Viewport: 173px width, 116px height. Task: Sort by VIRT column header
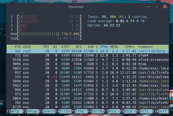65,47
